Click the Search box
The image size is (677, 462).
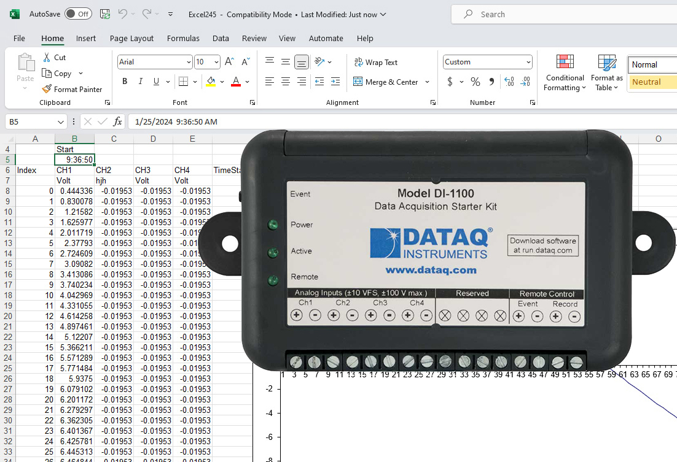coord(564,14)
